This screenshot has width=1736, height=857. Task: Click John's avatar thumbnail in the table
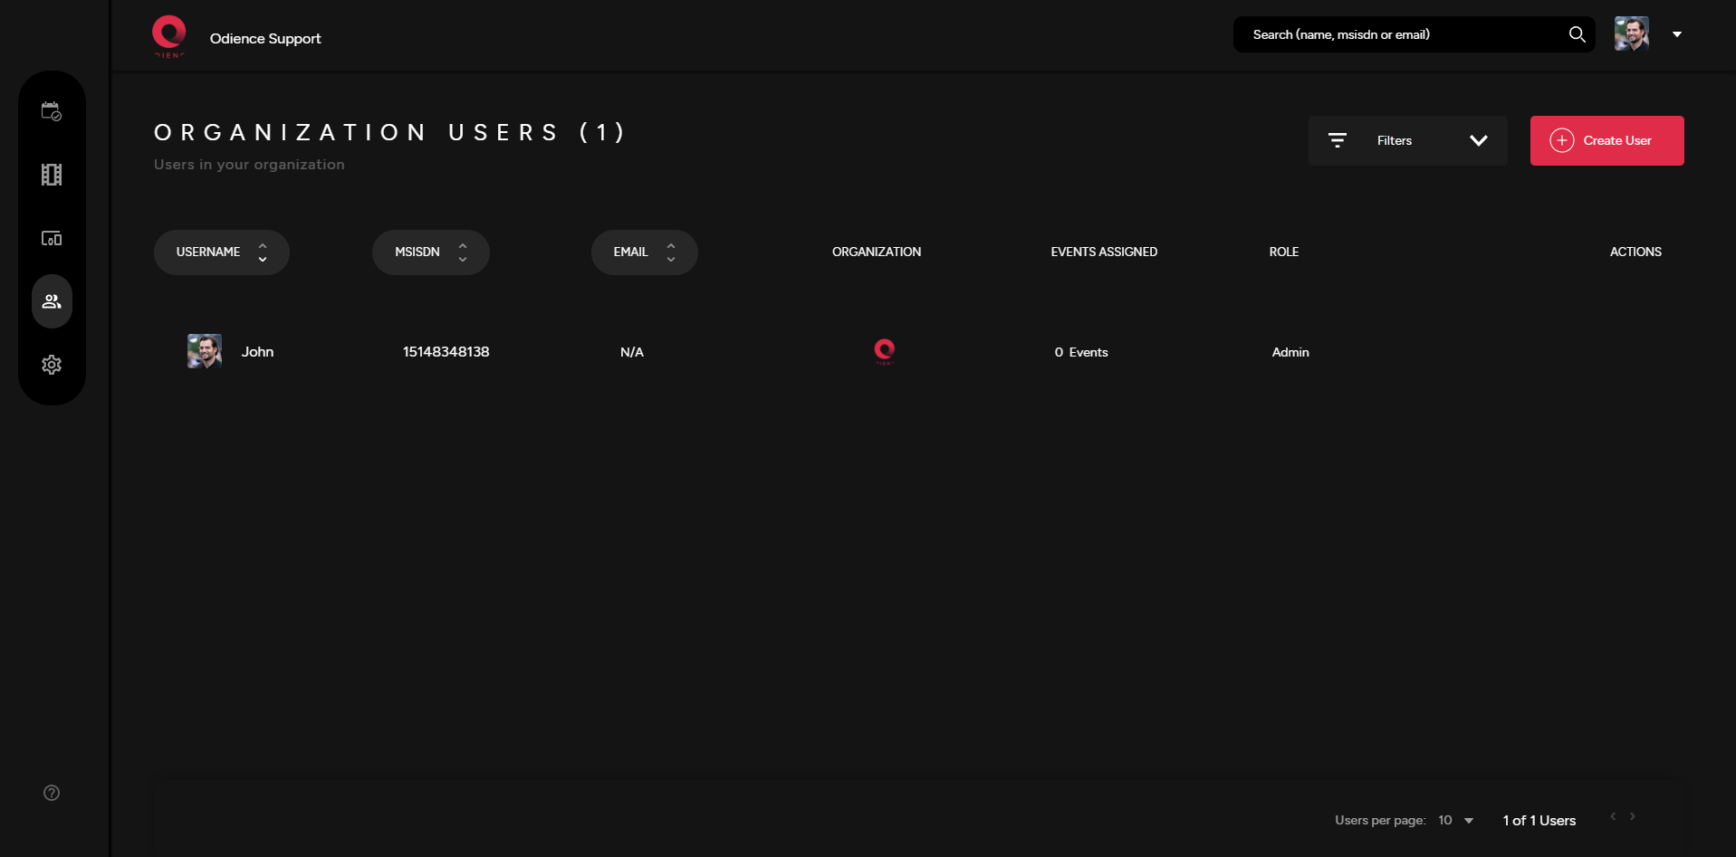(205, 351)
